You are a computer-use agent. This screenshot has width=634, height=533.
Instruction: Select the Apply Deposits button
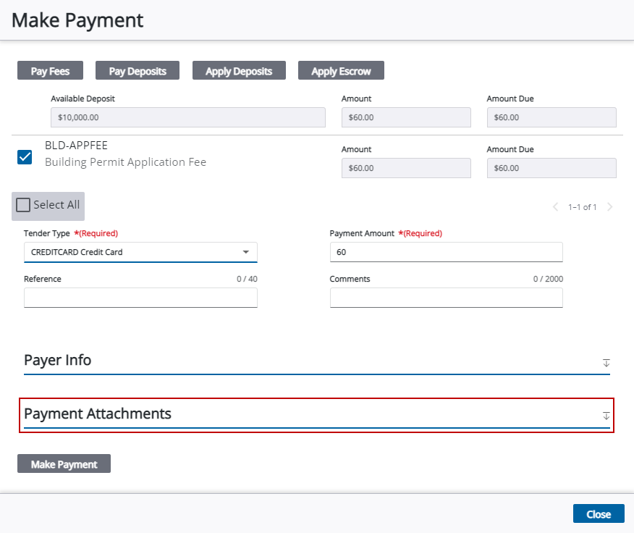(239, 71)
